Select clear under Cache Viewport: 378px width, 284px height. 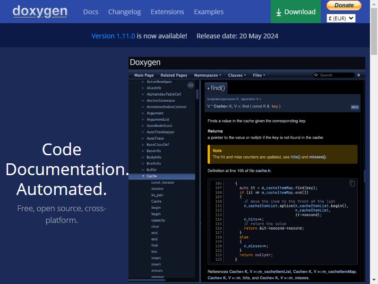coord(155,226)
